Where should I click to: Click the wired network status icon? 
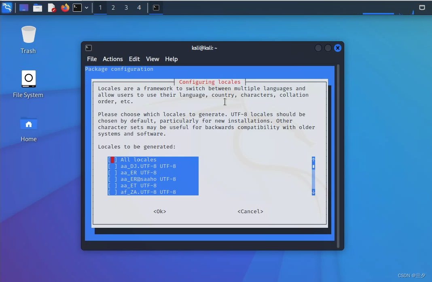[x=422, y=7]
